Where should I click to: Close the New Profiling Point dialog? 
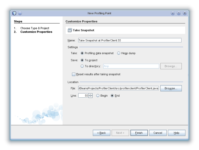185,13
